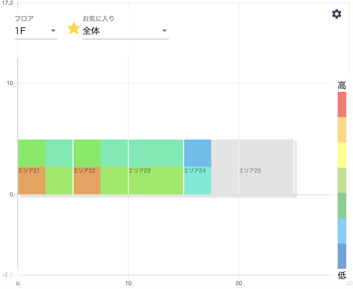Image resolution: width=353 pixels, height=289 pixels.
Task: Select the gray エリア25 block
Action: pyautogui.click(x=252, y=167)
